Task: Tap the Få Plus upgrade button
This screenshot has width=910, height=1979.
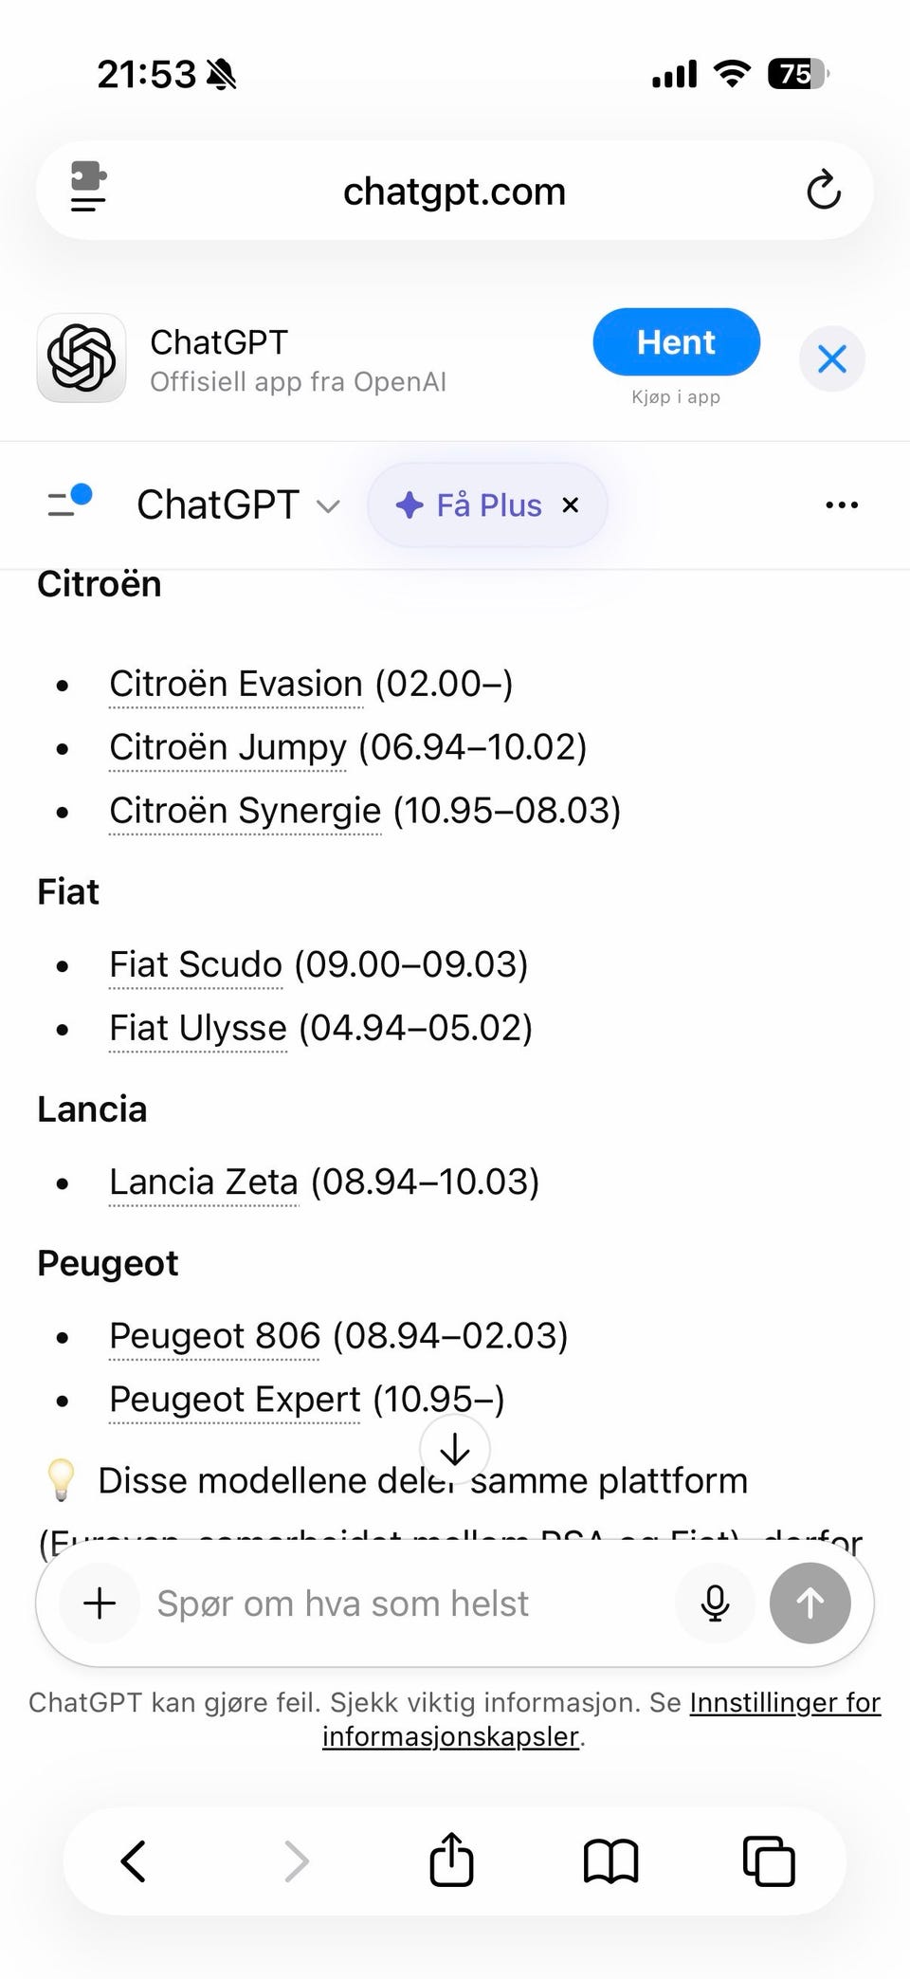Action: (x=470, y=505)
